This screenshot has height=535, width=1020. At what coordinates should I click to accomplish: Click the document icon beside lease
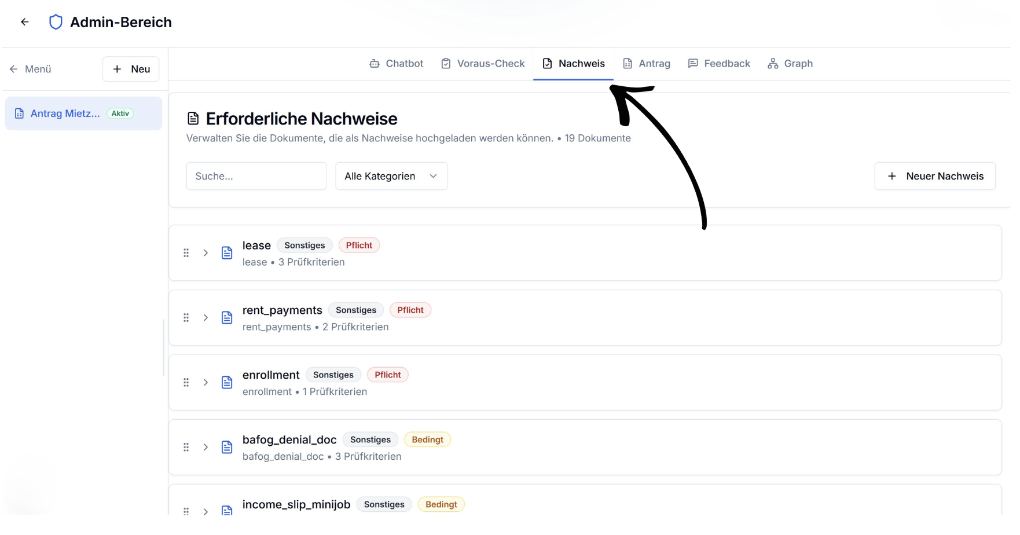[x=227, y=253]
